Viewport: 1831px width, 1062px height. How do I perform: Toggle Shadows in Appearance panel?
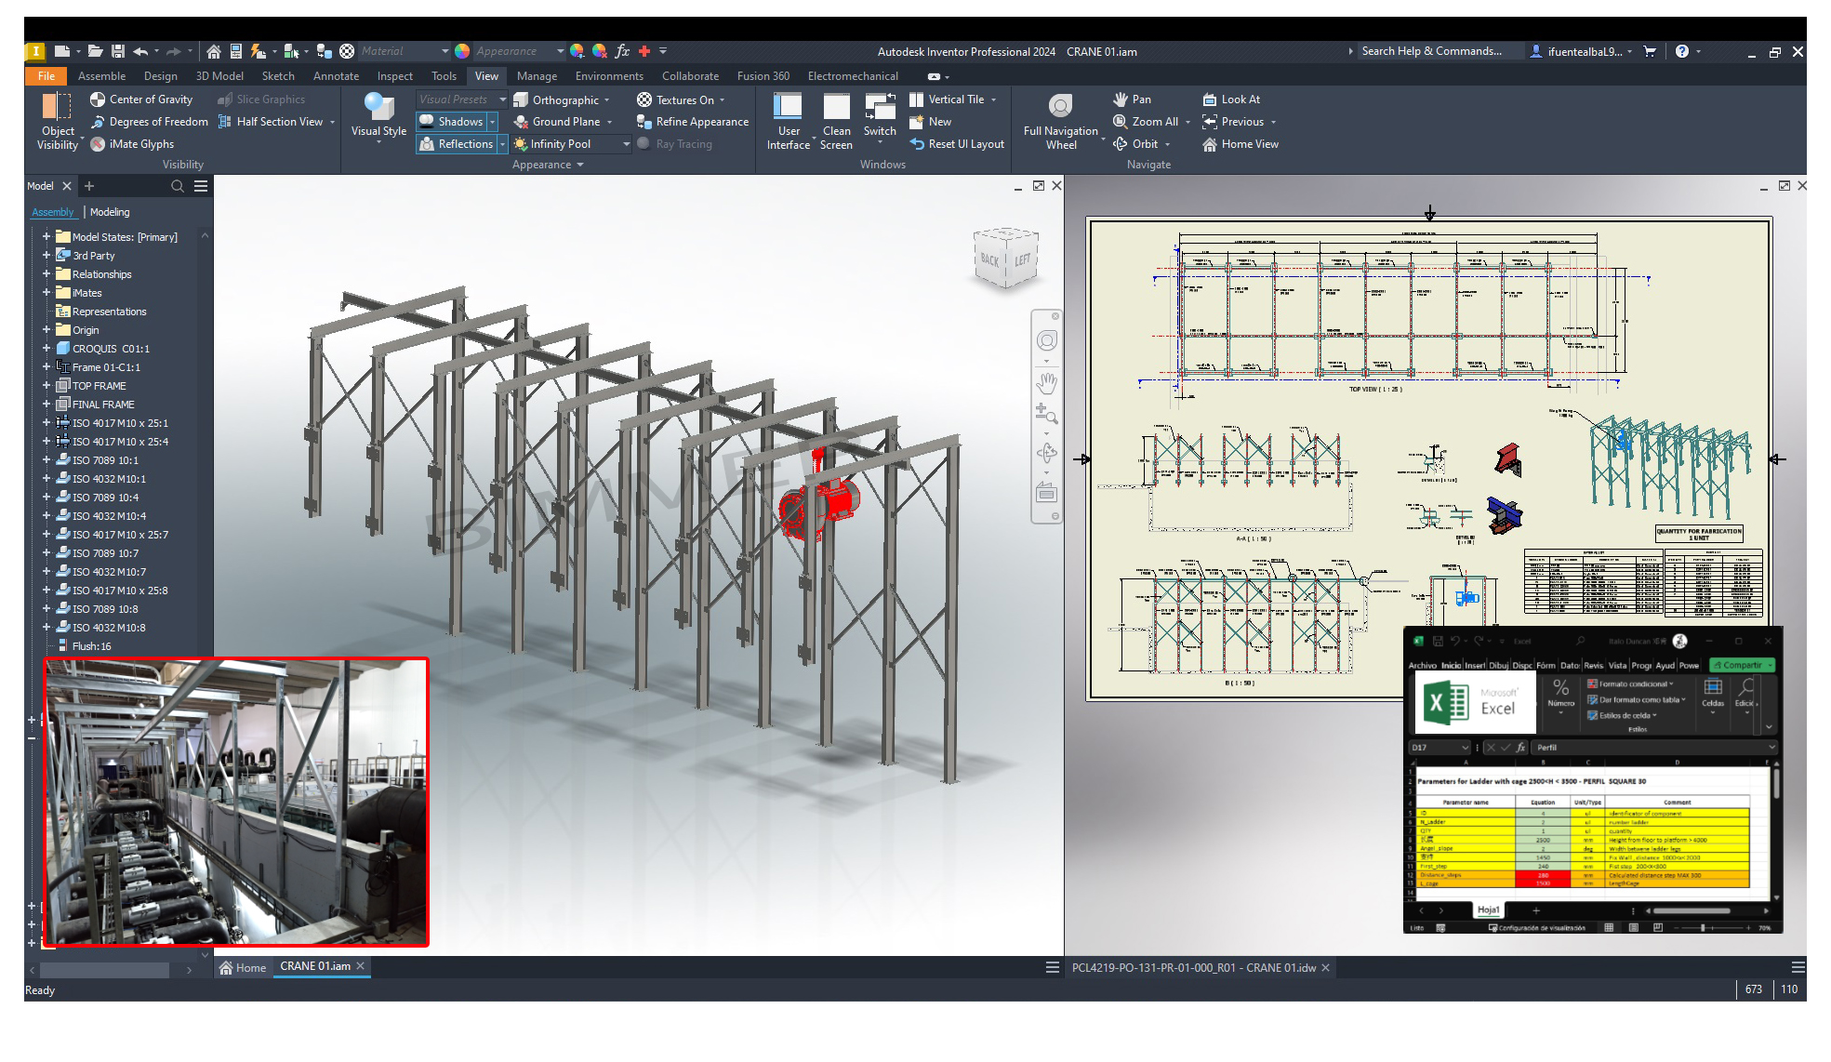451,122
